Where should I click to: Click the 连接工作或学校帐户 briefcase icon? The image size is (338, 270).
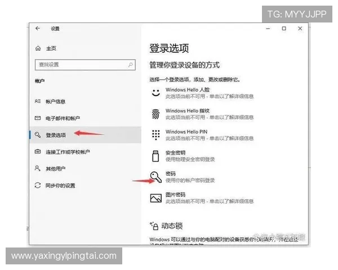click(x=38, y=151)
